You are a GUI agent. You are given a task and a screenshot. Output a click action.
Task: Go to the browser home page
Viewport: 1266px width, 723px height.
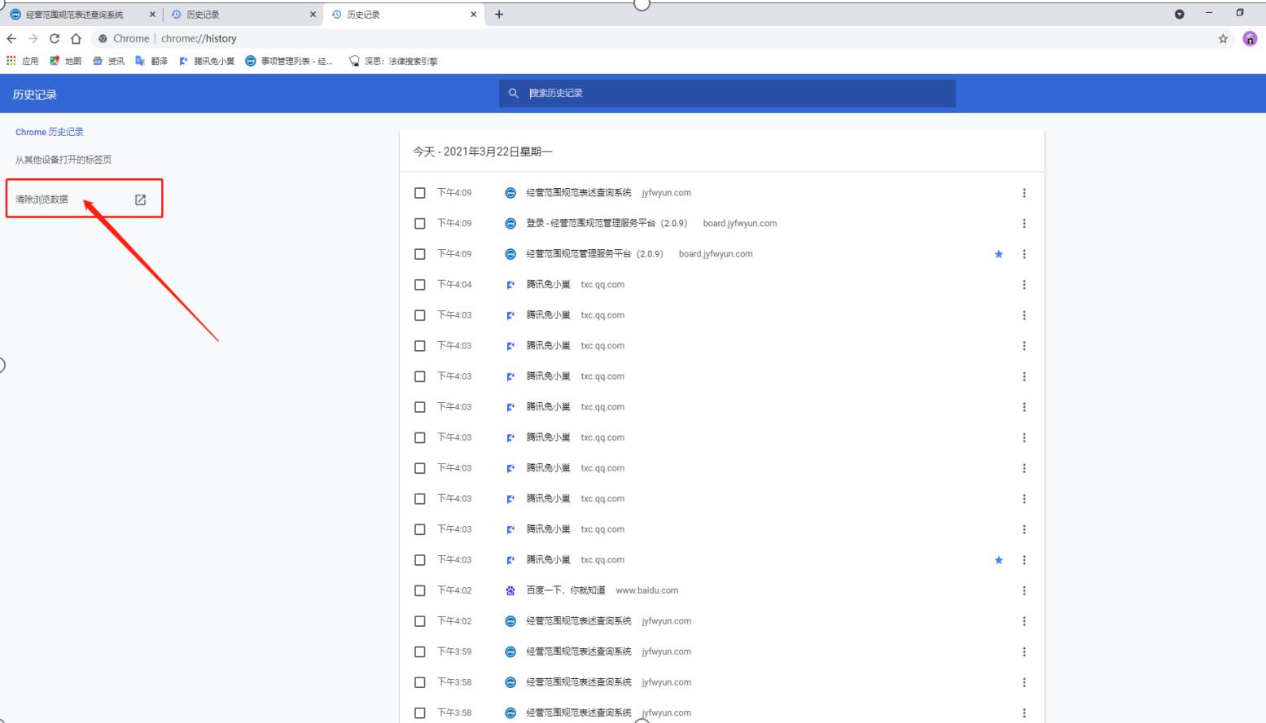click(x=76, y=38)
